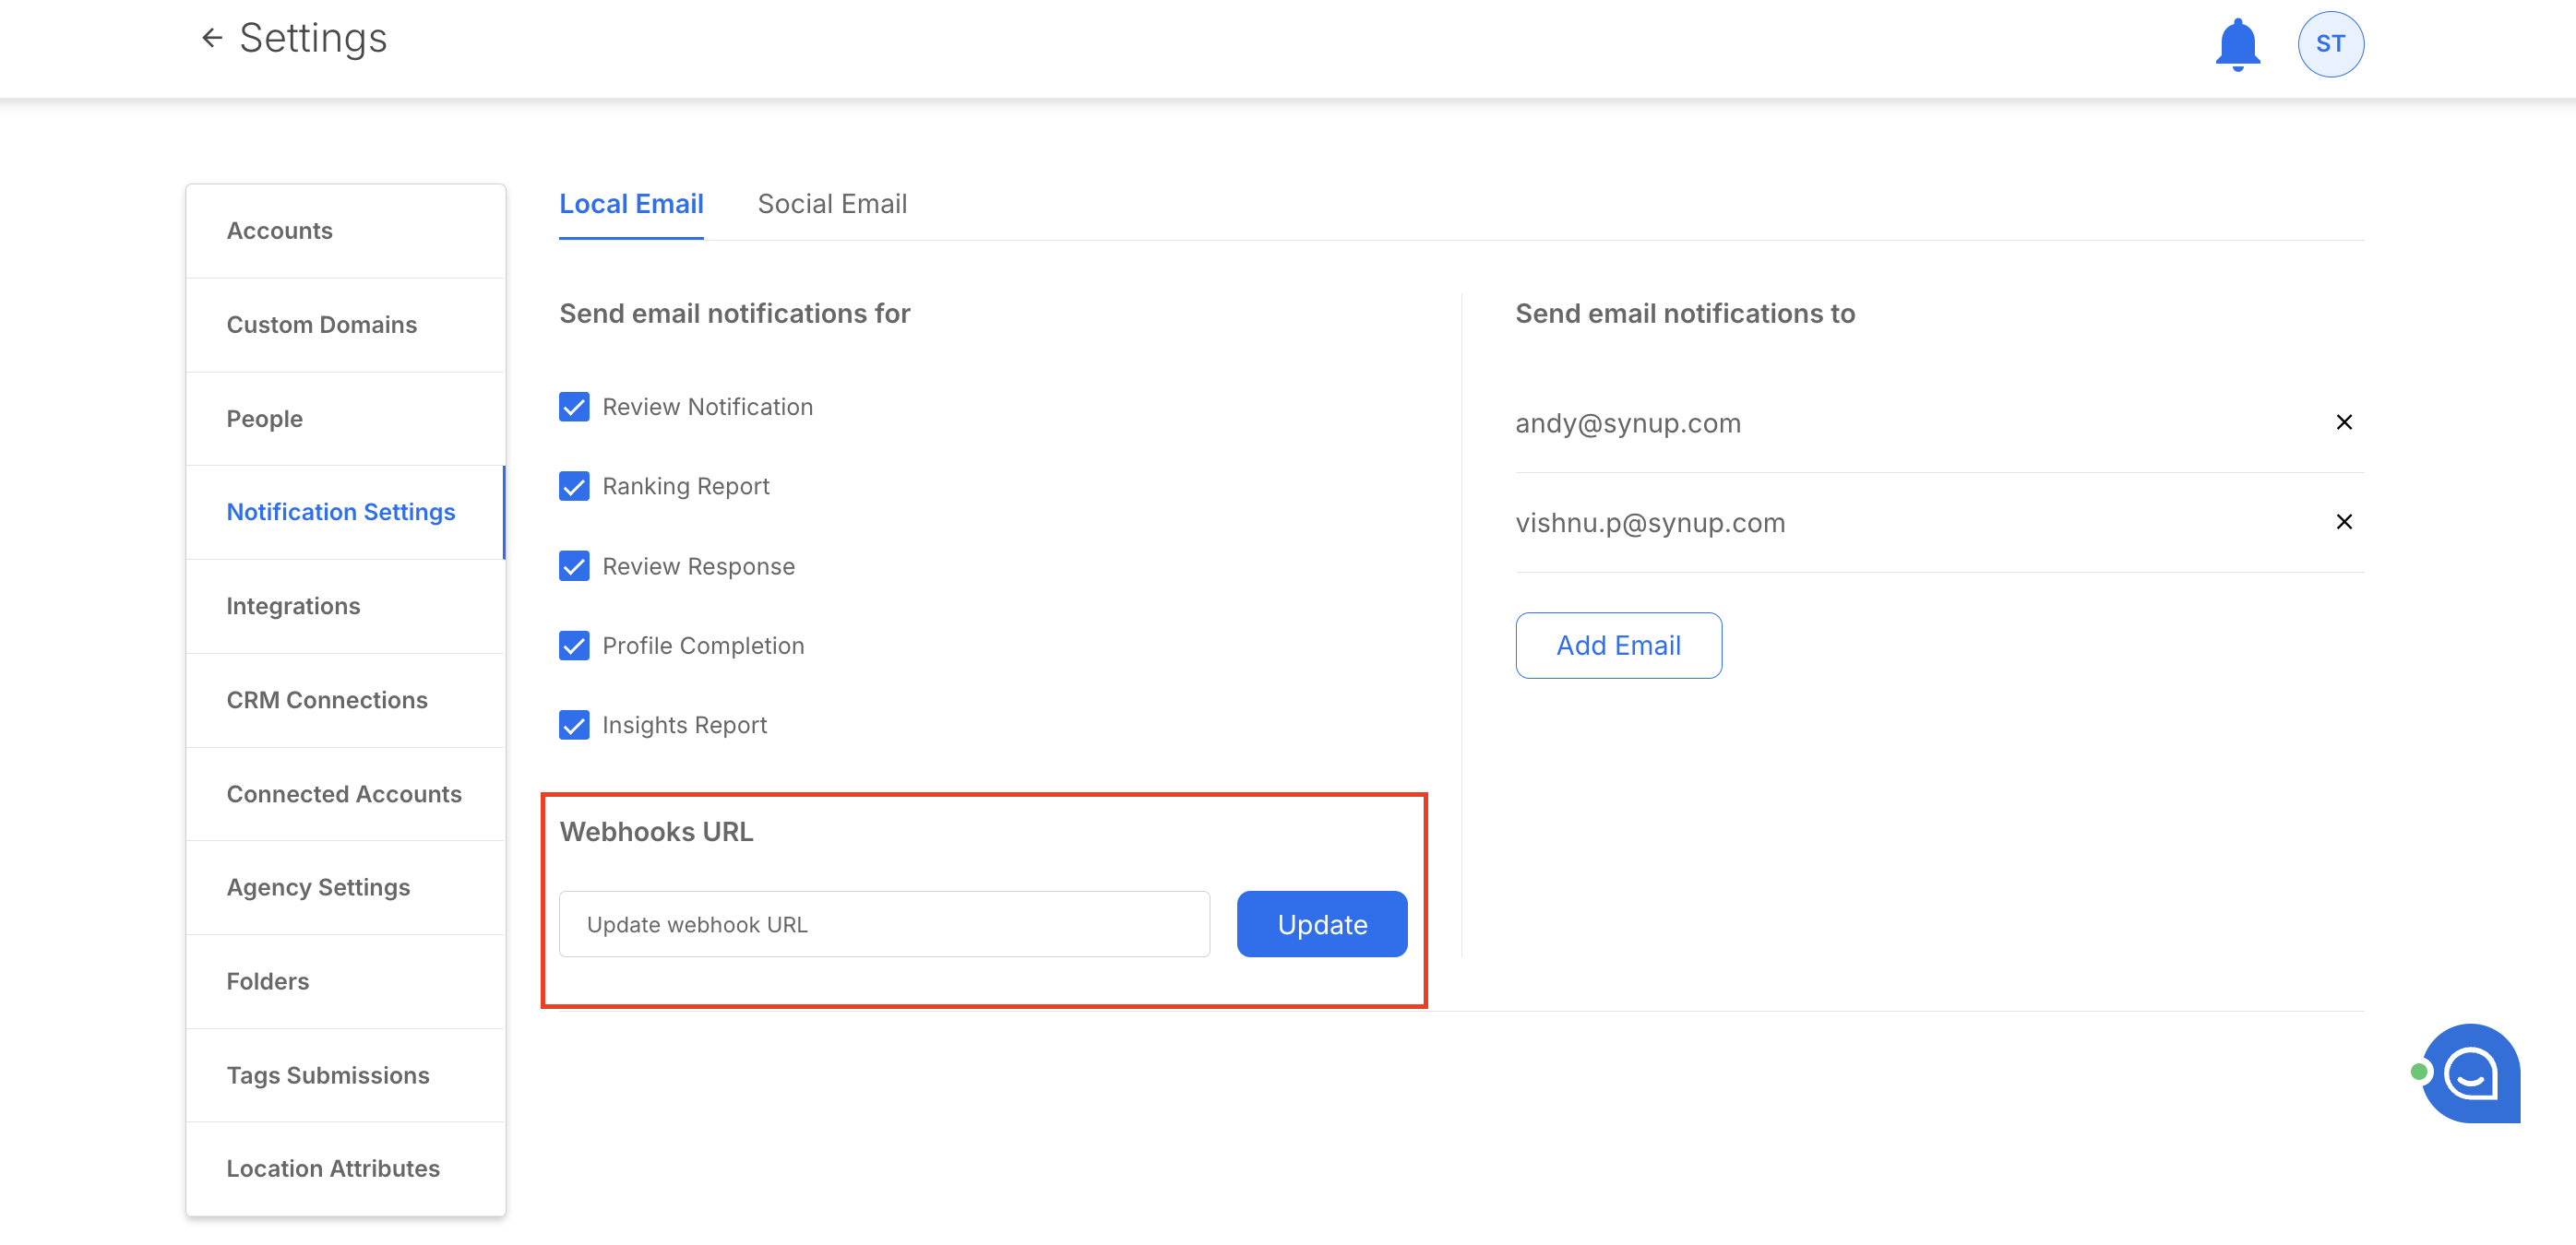This screenshot has width=2576, height=1245.
Task: Open the chat support widget
Action: tap(2470, 1073)
